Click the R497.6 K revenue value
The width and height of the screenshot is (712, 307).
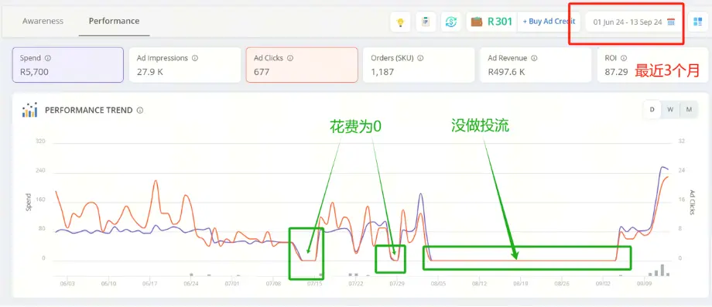point(507,72)
